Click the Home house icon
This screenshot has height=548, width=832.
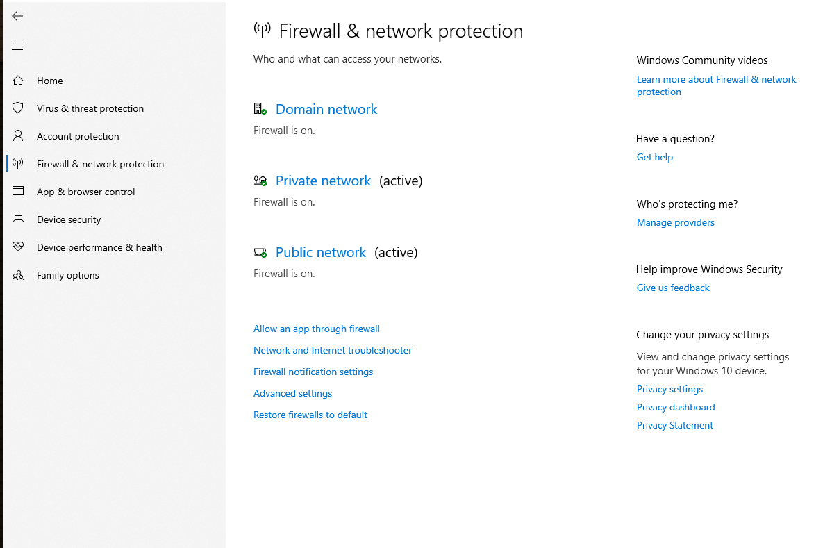18,81
